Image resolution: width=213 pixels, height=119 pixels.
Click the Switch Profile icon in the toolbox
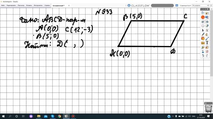[x=207, y=13]
